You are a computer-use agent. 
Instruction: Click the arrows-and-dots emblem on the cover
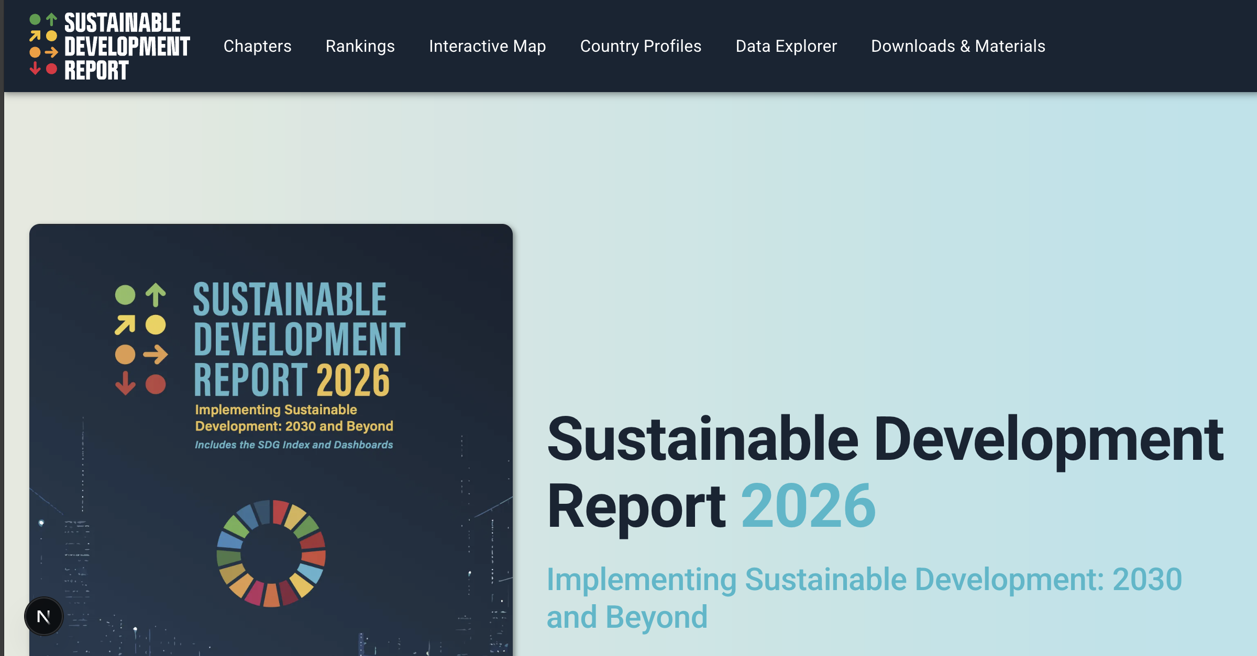[x=141, y=339]
